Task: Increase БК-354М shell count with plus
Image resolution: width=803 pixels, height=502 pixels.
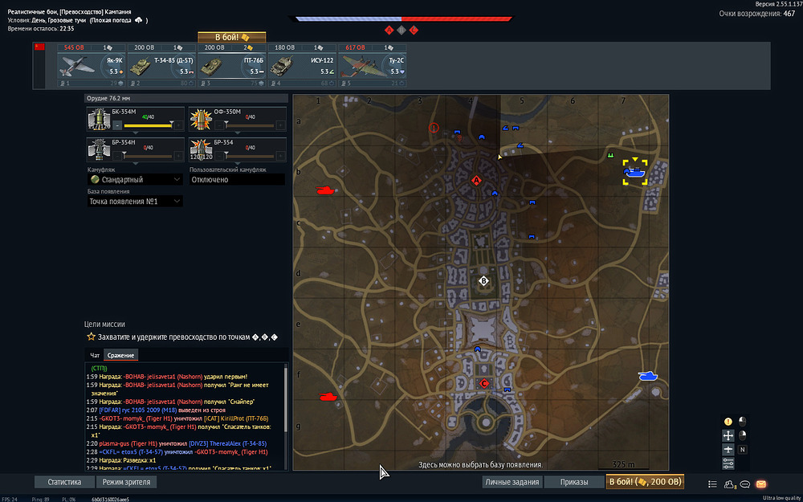Action: 178,125
